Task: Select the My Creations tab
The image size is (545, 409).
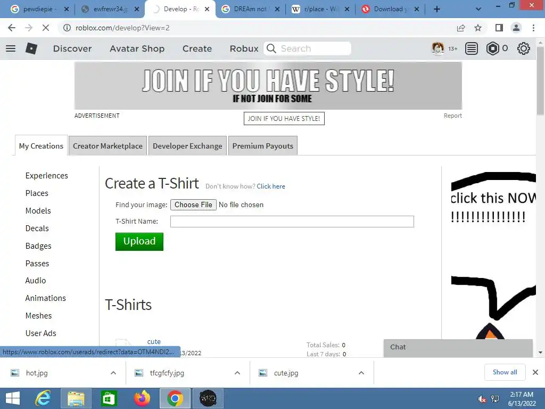Action: (41, 146)
